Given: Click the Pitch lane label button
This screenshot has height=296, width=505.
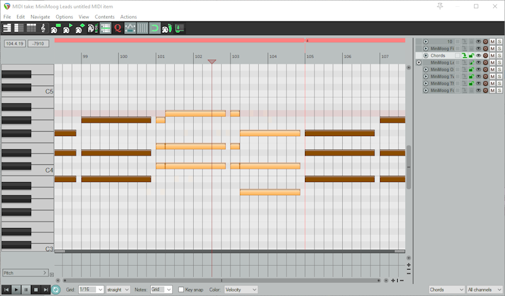Looking at the screenshot, I should pyautogui.click(x=24, y=273).
